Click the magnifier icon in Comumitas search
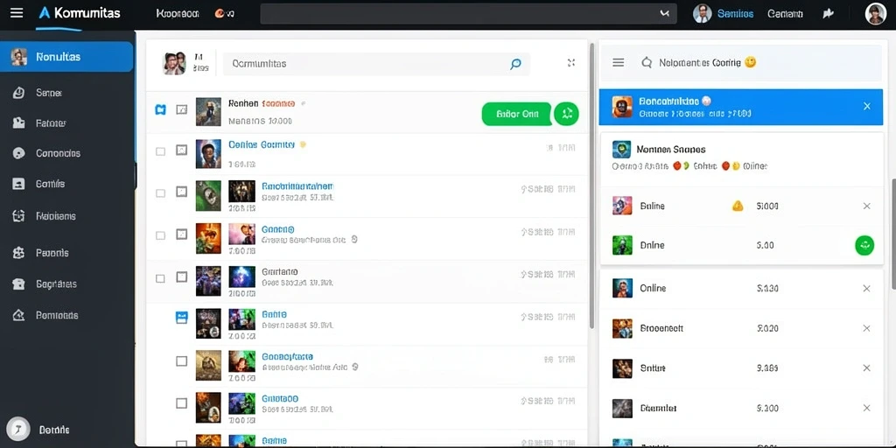The image size is (896, 448). pos(515,64)
